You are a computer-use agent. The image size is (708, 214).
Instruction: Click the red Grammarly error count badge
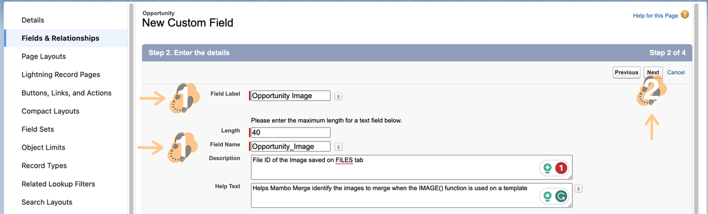click(x=561, y=168)
